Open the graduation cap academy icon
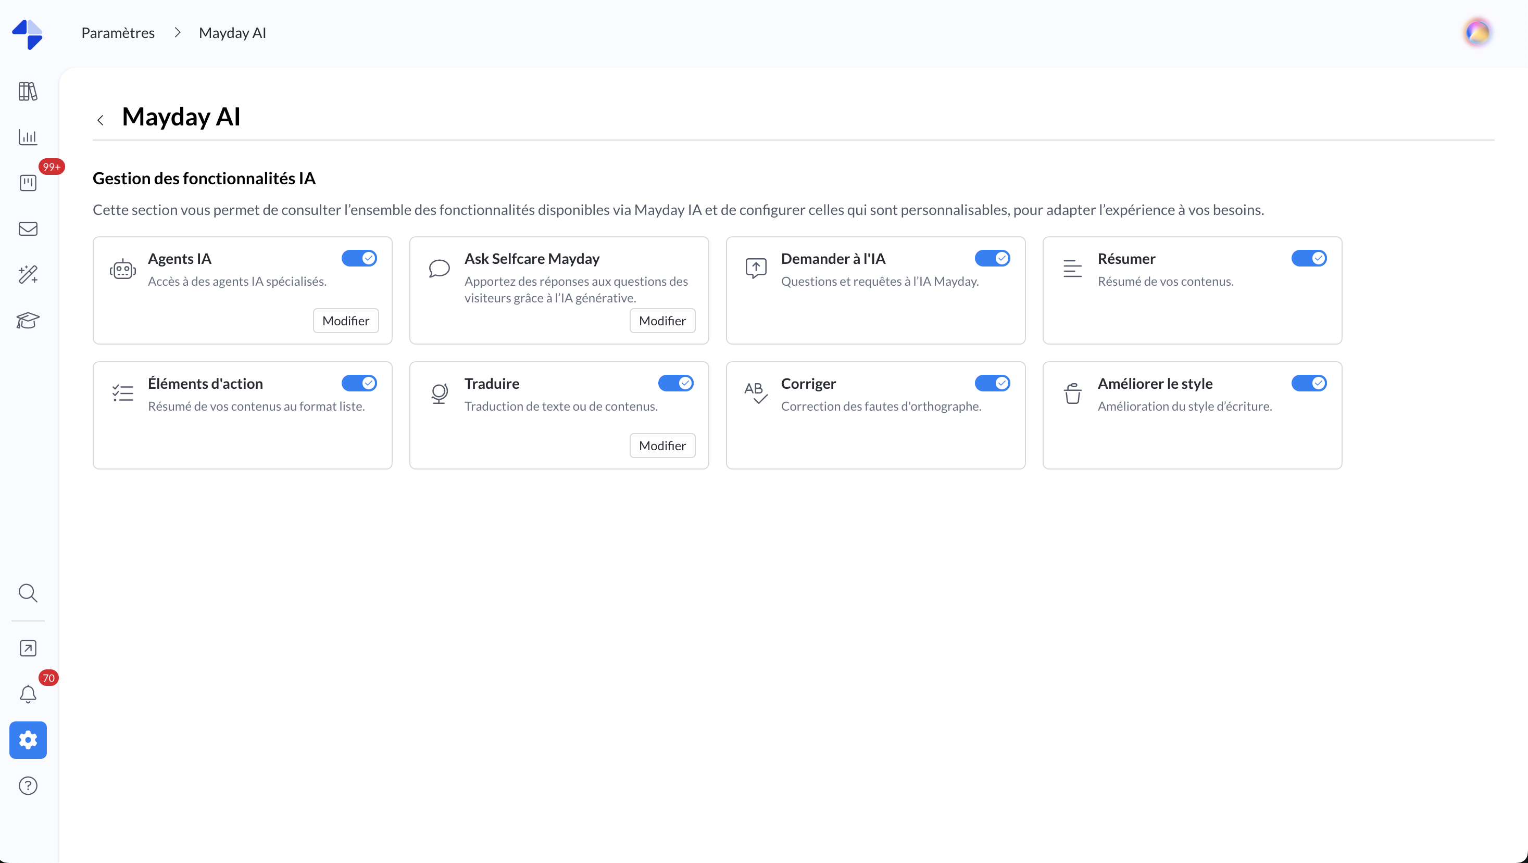 (28, 321)
